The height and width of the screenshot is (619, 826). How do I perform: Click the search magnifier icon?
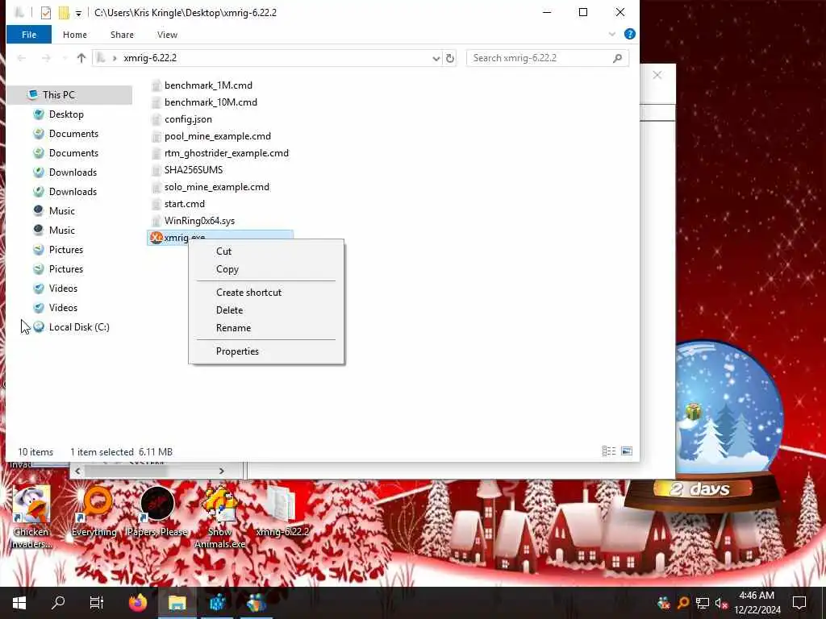click(x=617, y=58)
